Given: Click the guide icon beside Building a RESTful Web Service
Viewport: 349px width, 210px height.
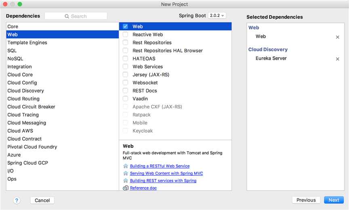Looking at the screenshot, I should pyautogui.click(x=126, y=166).
